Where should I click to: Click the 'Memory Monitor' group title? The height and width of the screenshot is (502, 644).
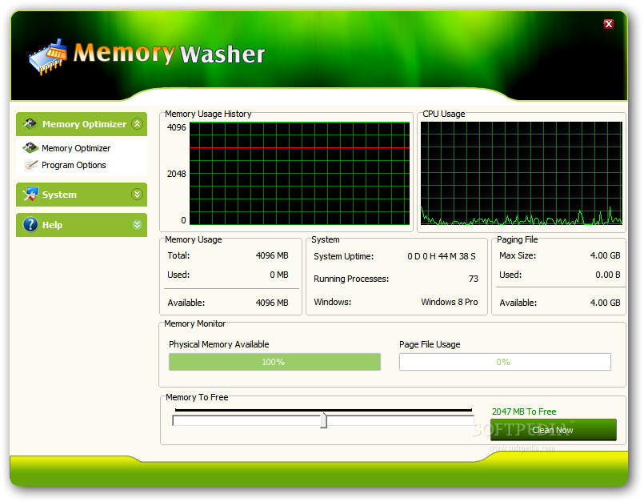[194, 323]
